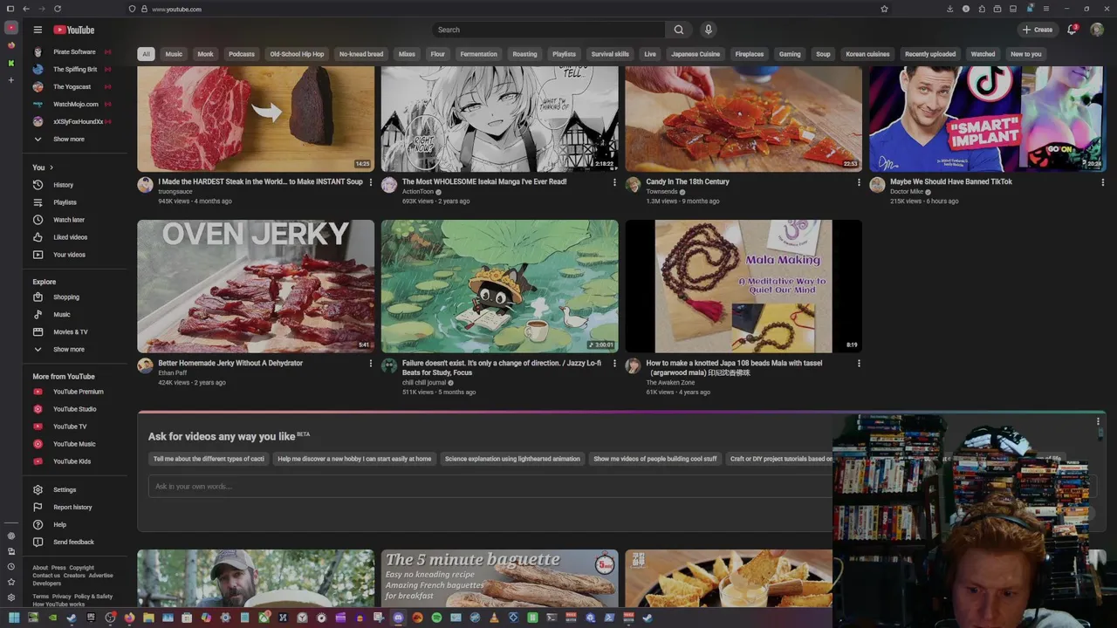Click 'Tell me about the different types of cacti'
The image size is (1117, 628).
pos(209,459)
